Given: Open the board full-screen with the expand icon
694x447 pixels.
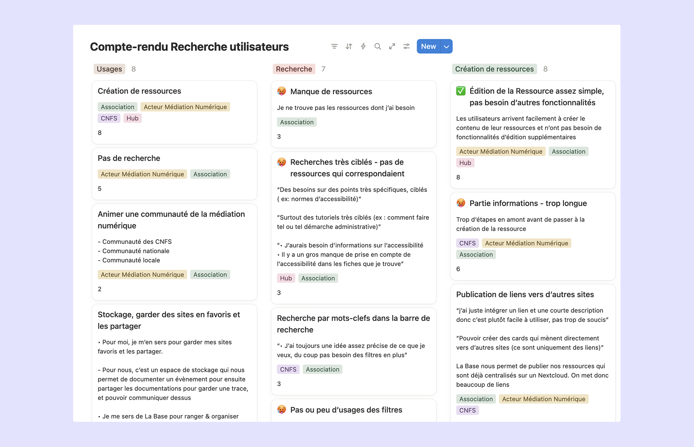Looking at the screenshot, I should coord(392,46).
